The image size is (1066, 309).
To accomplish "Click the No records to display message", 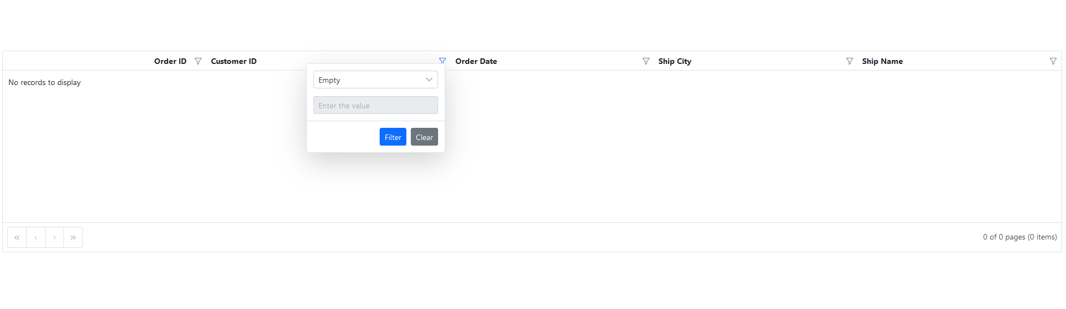I will click(45, 82).
